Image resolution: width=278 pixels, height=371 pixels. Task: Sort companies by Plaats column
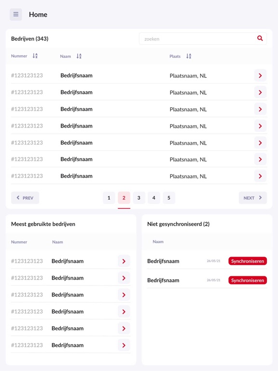(x=189, y=56)
